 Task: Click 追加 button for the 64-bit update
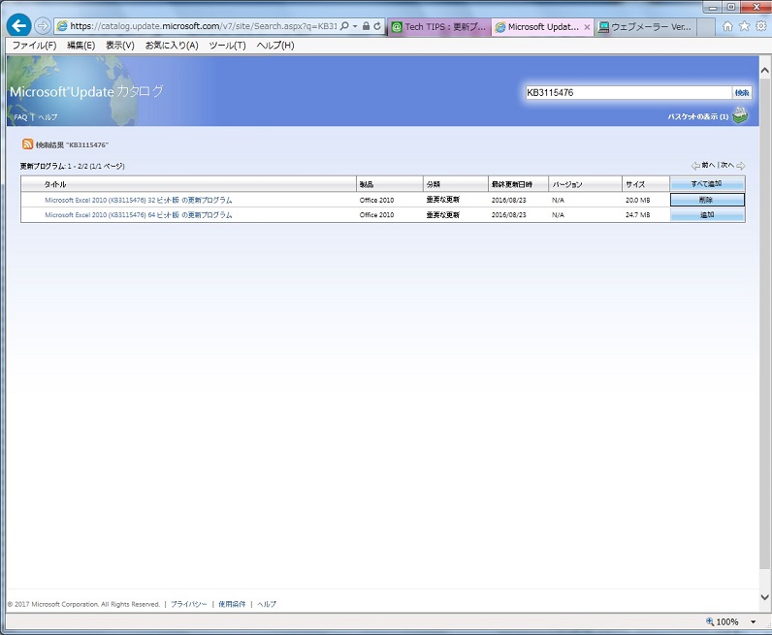707,214
